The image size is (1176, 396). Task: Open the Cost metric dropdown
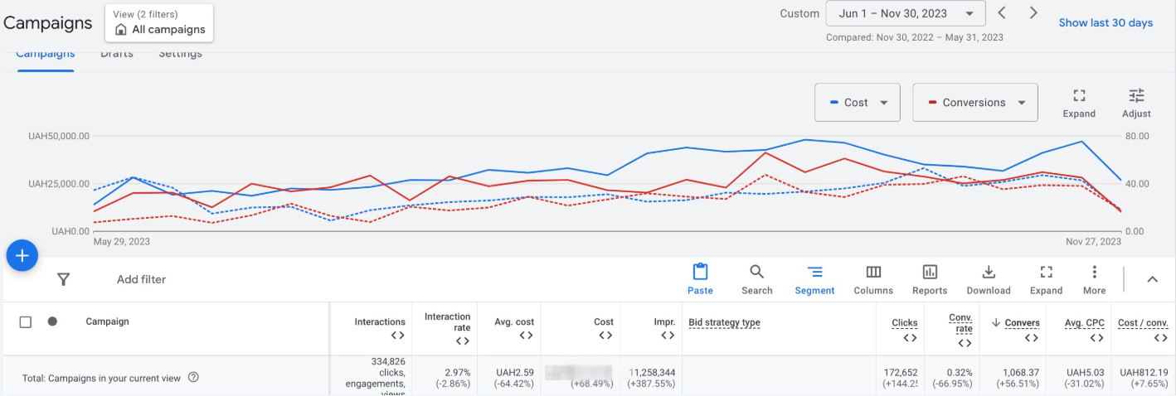point(858,103)
